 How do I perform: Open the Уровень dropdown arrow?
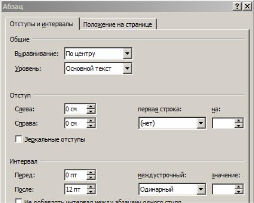point(127,68)
